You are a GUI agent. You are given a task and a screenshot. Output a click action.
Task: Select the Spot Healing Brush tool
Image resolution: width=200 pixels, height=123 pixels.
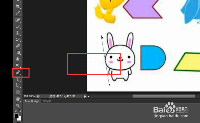click(18, 20)
